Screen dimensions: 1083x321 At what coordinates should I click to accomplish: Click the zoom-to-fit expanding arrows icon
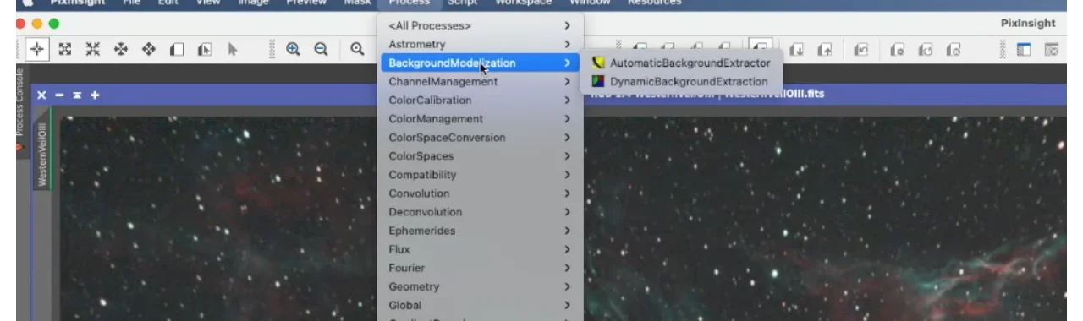65,50
